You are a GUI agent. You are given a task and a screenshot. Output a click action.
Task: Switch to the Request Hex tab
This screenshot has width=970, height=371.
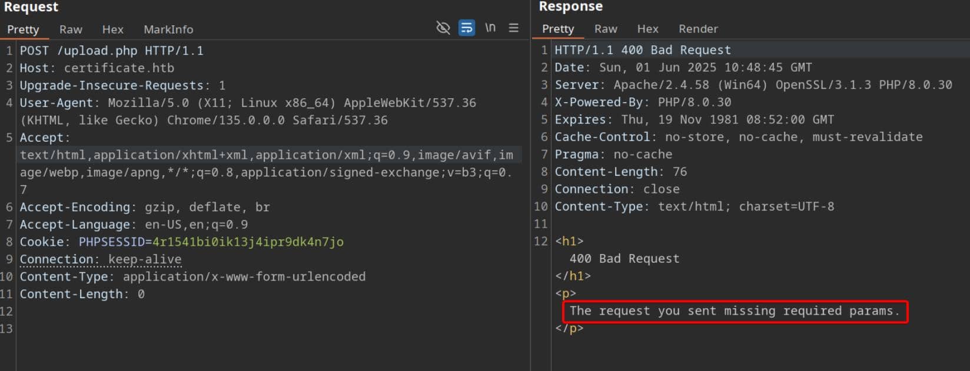pyautogui.click(x=112, y=29)
